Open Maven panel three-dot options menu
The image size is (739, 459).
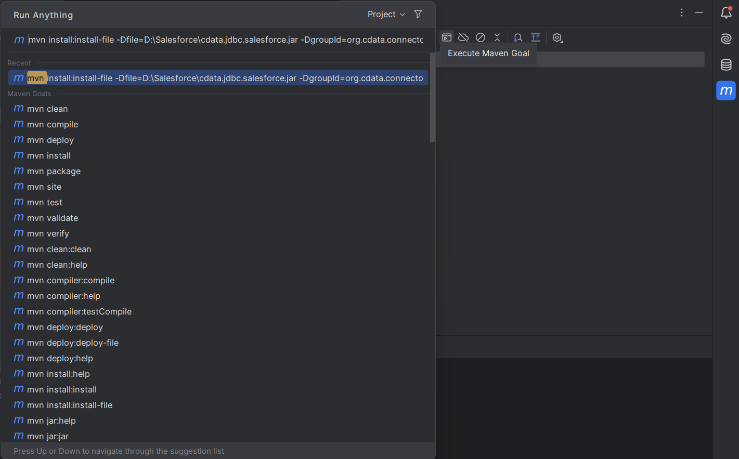[682, 12]
